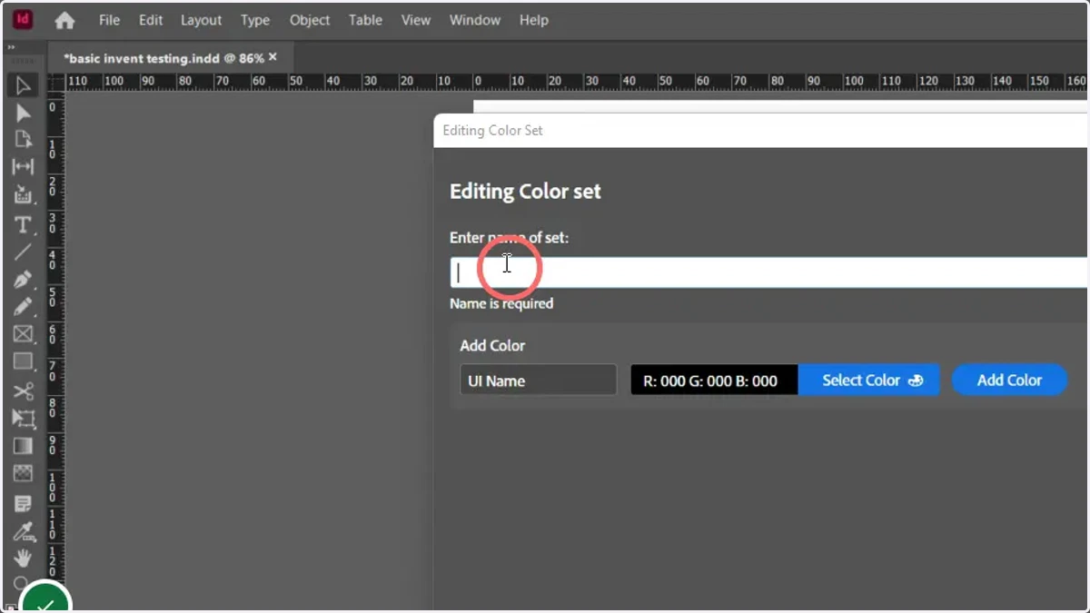
Task: Open the Object menu
Action: 310,20
